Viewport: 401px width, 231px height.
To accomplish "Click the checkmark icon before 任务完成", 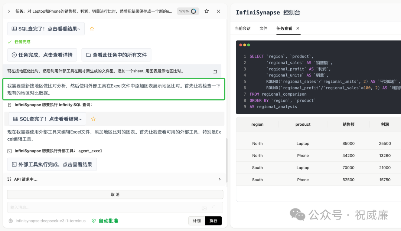I will click(9, 42).
